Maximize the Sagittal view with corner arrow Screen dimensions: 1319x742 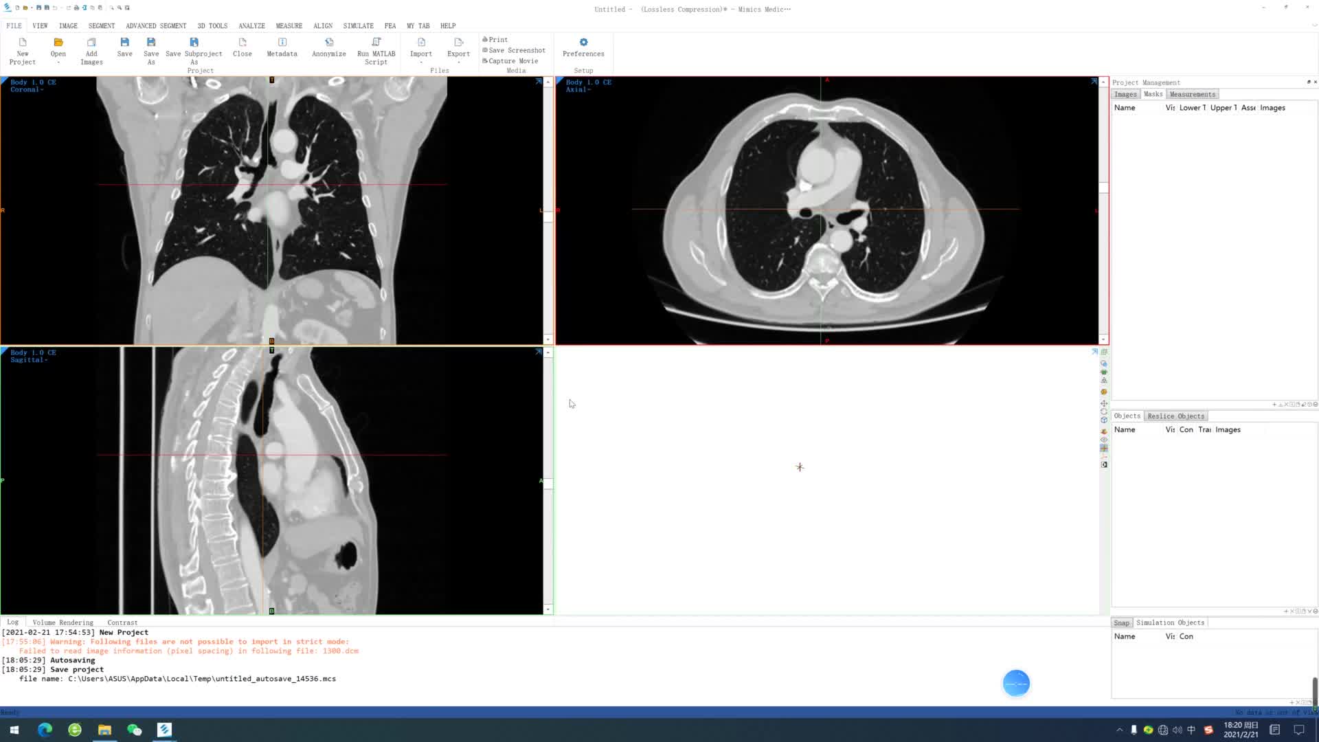click(x=539, y=352)
